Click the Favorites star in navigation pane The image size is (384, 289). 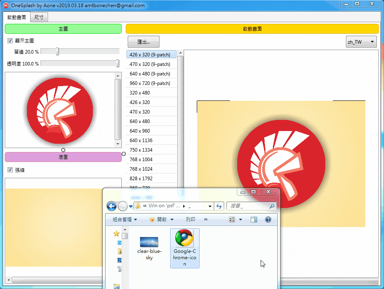(117, 233)
